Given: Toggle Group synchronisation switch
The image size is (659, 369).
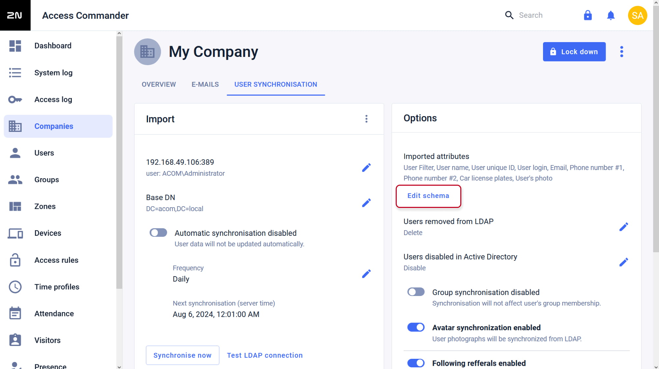Looking at the screenshot, I should tap(416, 292).
